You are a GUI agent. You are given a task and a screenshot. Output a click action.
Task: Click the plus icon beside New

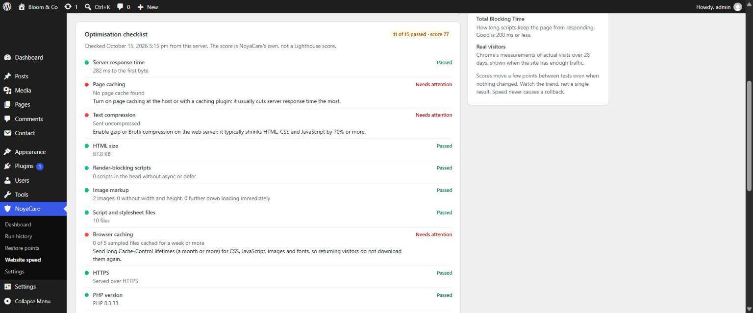[x=140, y=7]
